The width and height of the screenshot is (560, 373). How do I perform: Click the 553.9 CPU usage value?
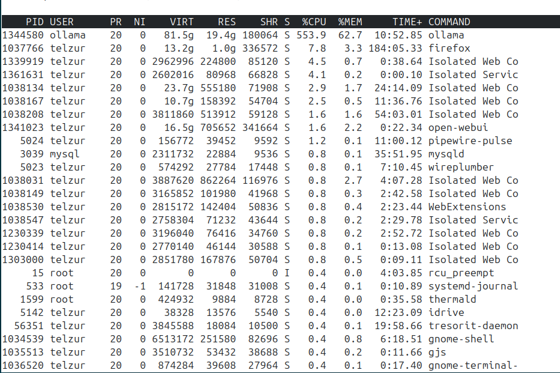[x=314, y=35]
